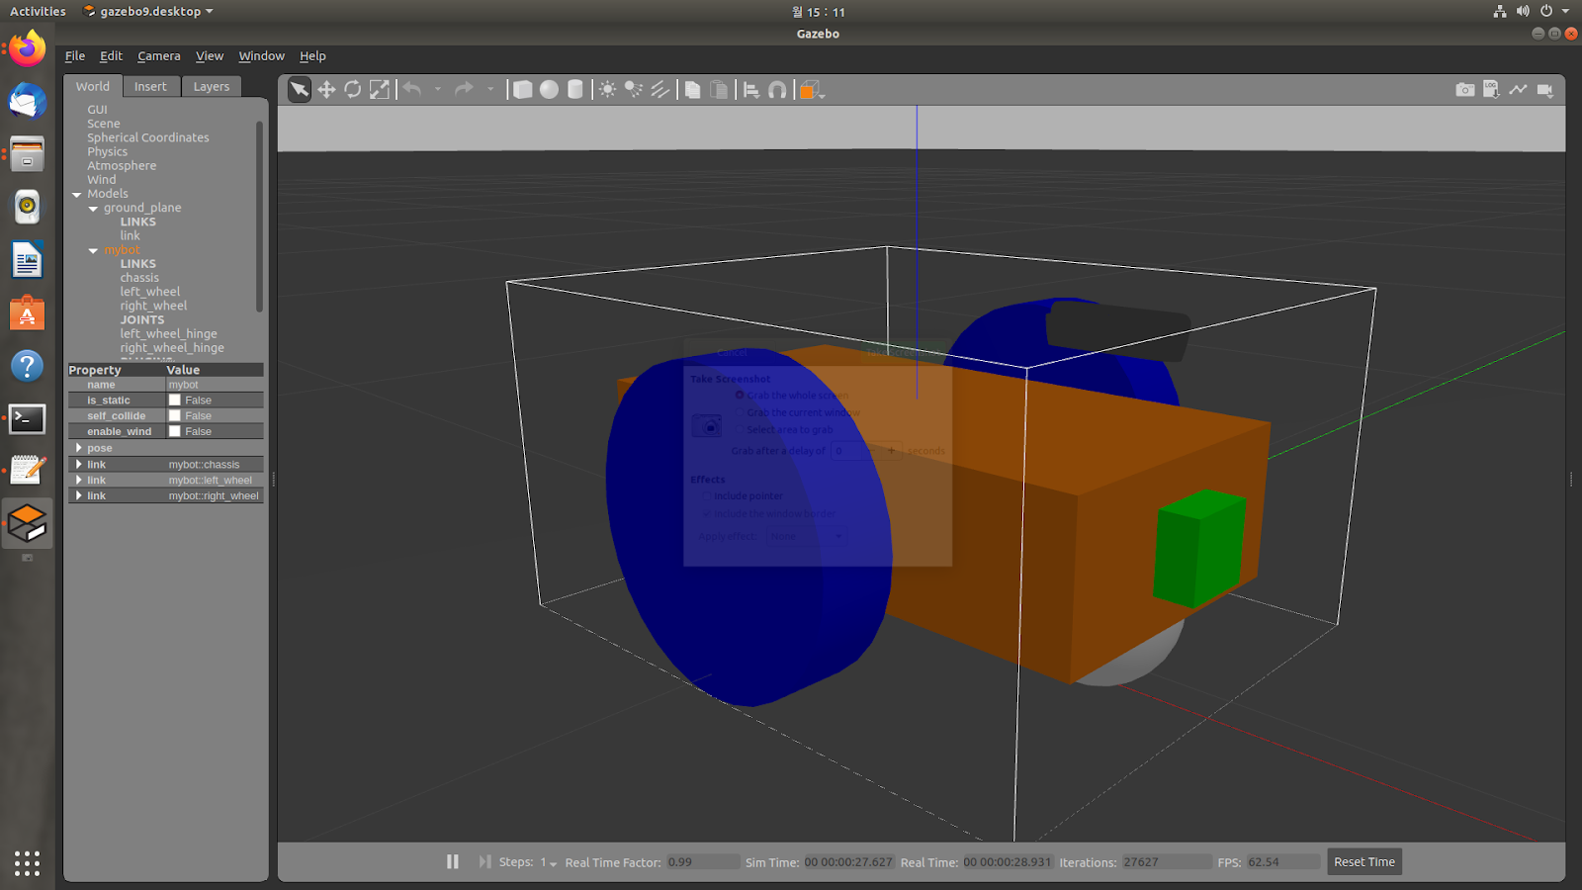1582x890 pixels.
Task: Insert a cylinder shape
Action: 575,90
